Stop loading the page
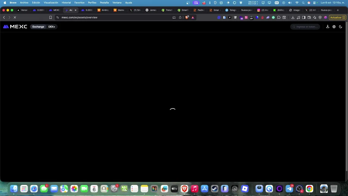 click(x=15, y=17)
